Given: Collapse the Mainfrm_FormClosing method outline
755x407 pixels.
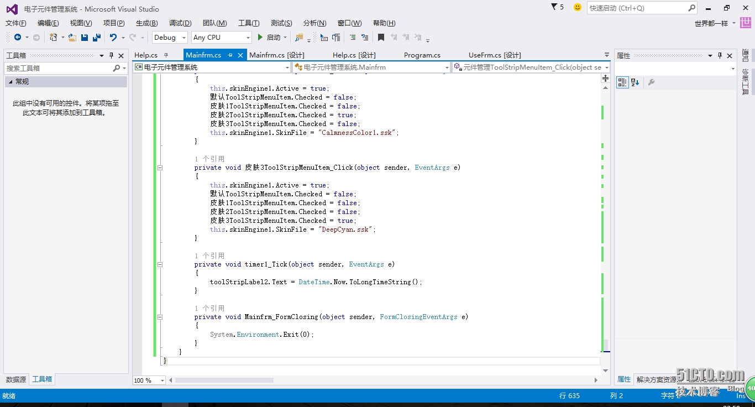Looking at the screenshot, I should 160,317.
